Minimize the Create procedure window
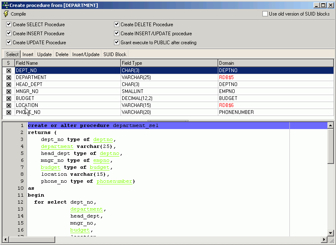Image resolution: width=336 pixels, height=245 pixels. pos(317,5)
